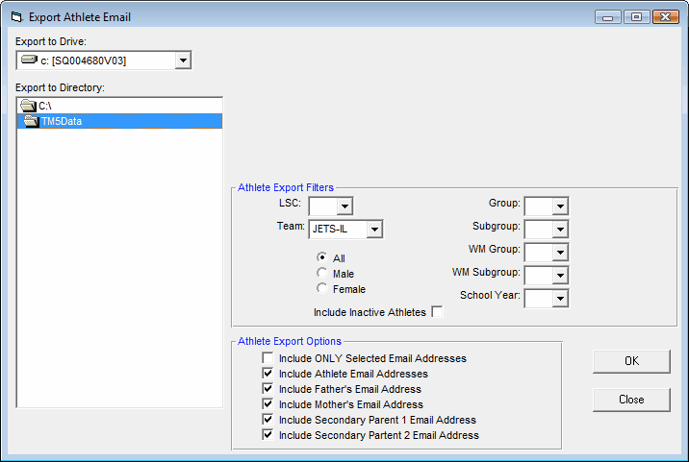Expand the Subgroup dropdown
This screenshot has height=462, width=689.
click(560, 229)
